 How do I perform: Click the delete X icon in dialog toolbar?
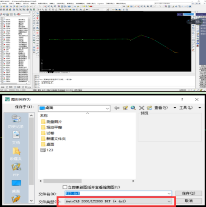[141, 108]
